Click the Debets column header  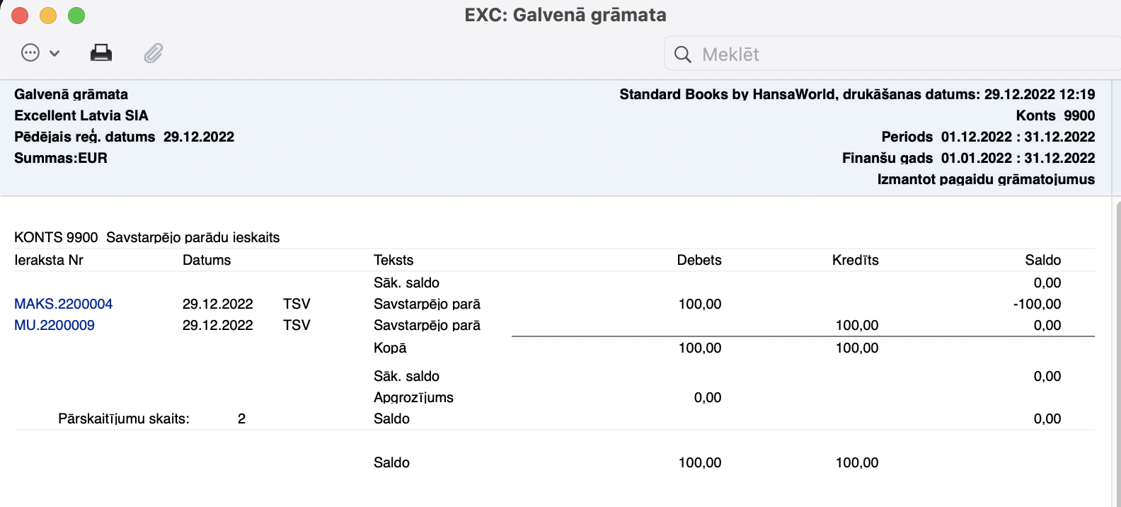click(x=699, y=260)
